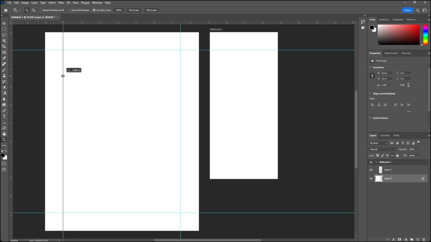Open the Filter menu

tap(61, 3)
